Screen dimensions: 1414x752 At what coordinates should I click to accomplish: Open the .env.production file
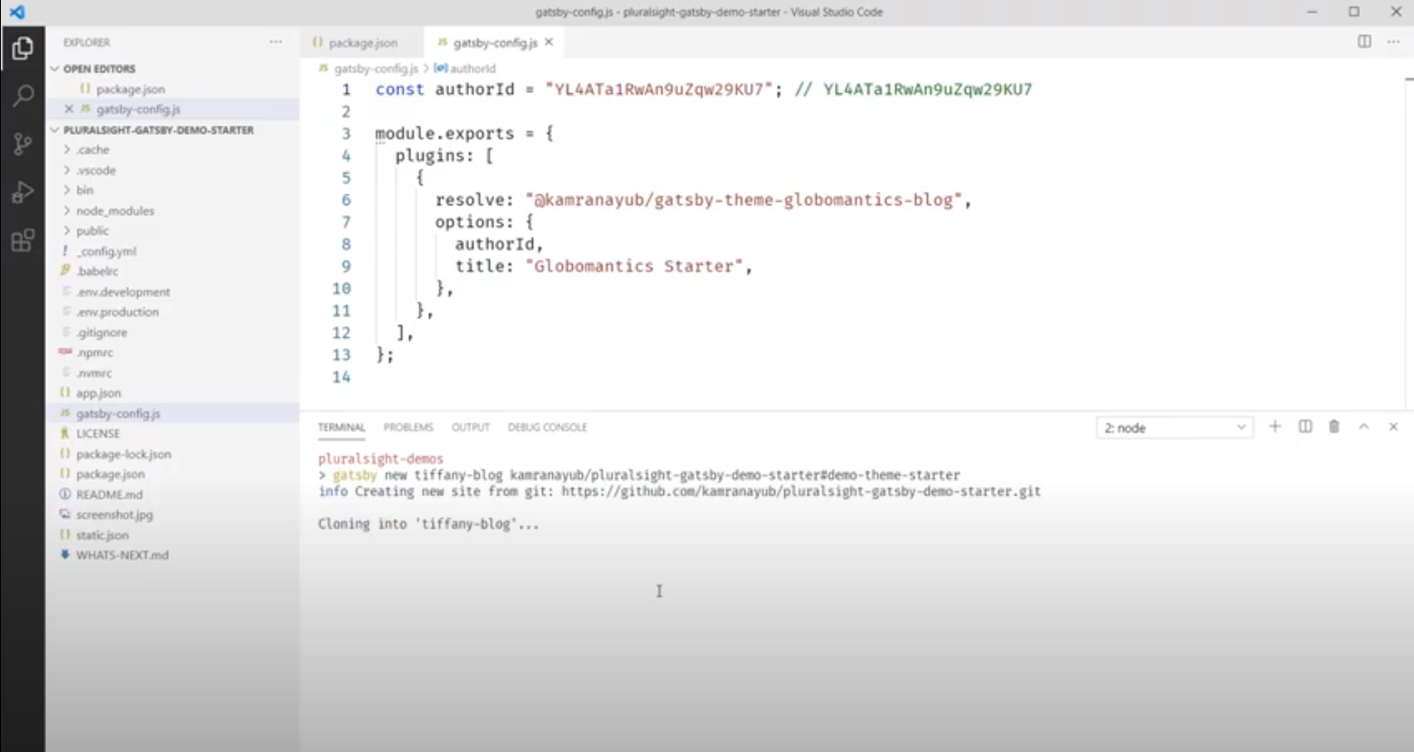coord(117,312)
